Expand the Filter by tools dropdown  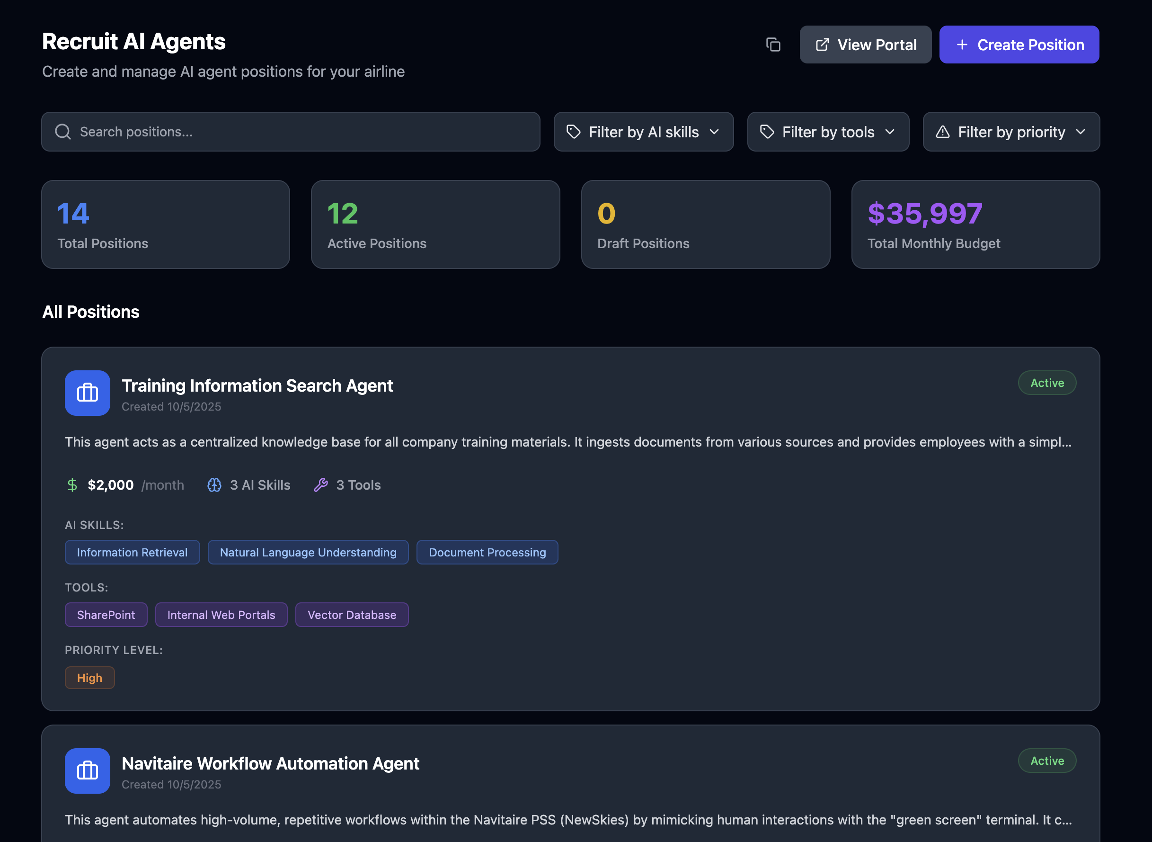point(828,132)
